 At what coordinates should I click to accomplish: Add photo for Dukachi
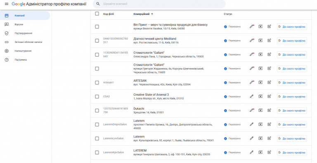tap(260, 111)
